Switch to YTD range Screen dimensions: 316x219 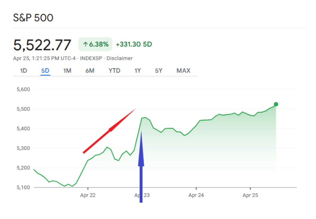pos(114,71)
